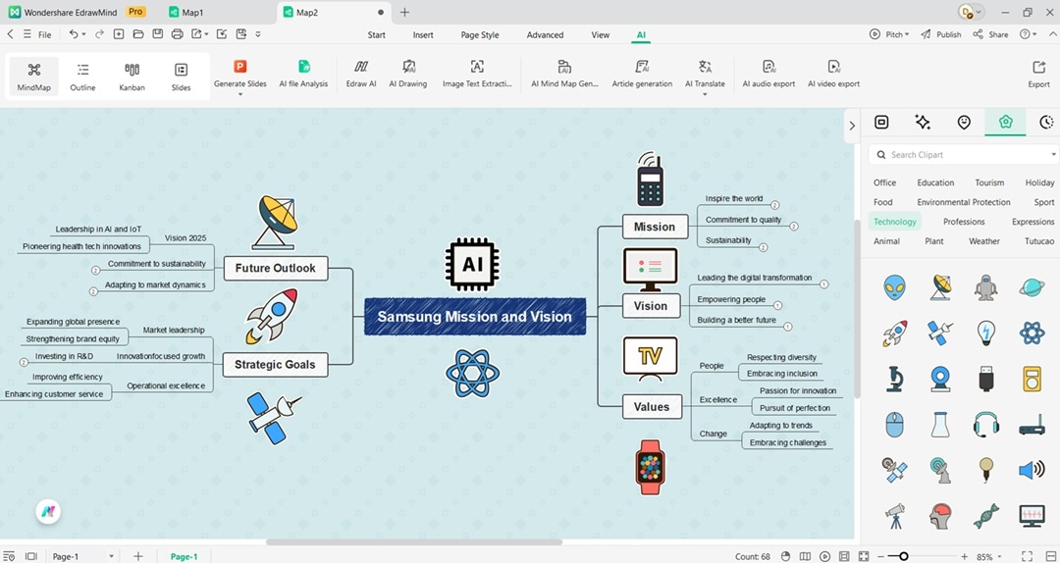Open the clipart panel tab
Image resolution: width=1060 pixels, height=563 pixels.
coord(1005,122)
